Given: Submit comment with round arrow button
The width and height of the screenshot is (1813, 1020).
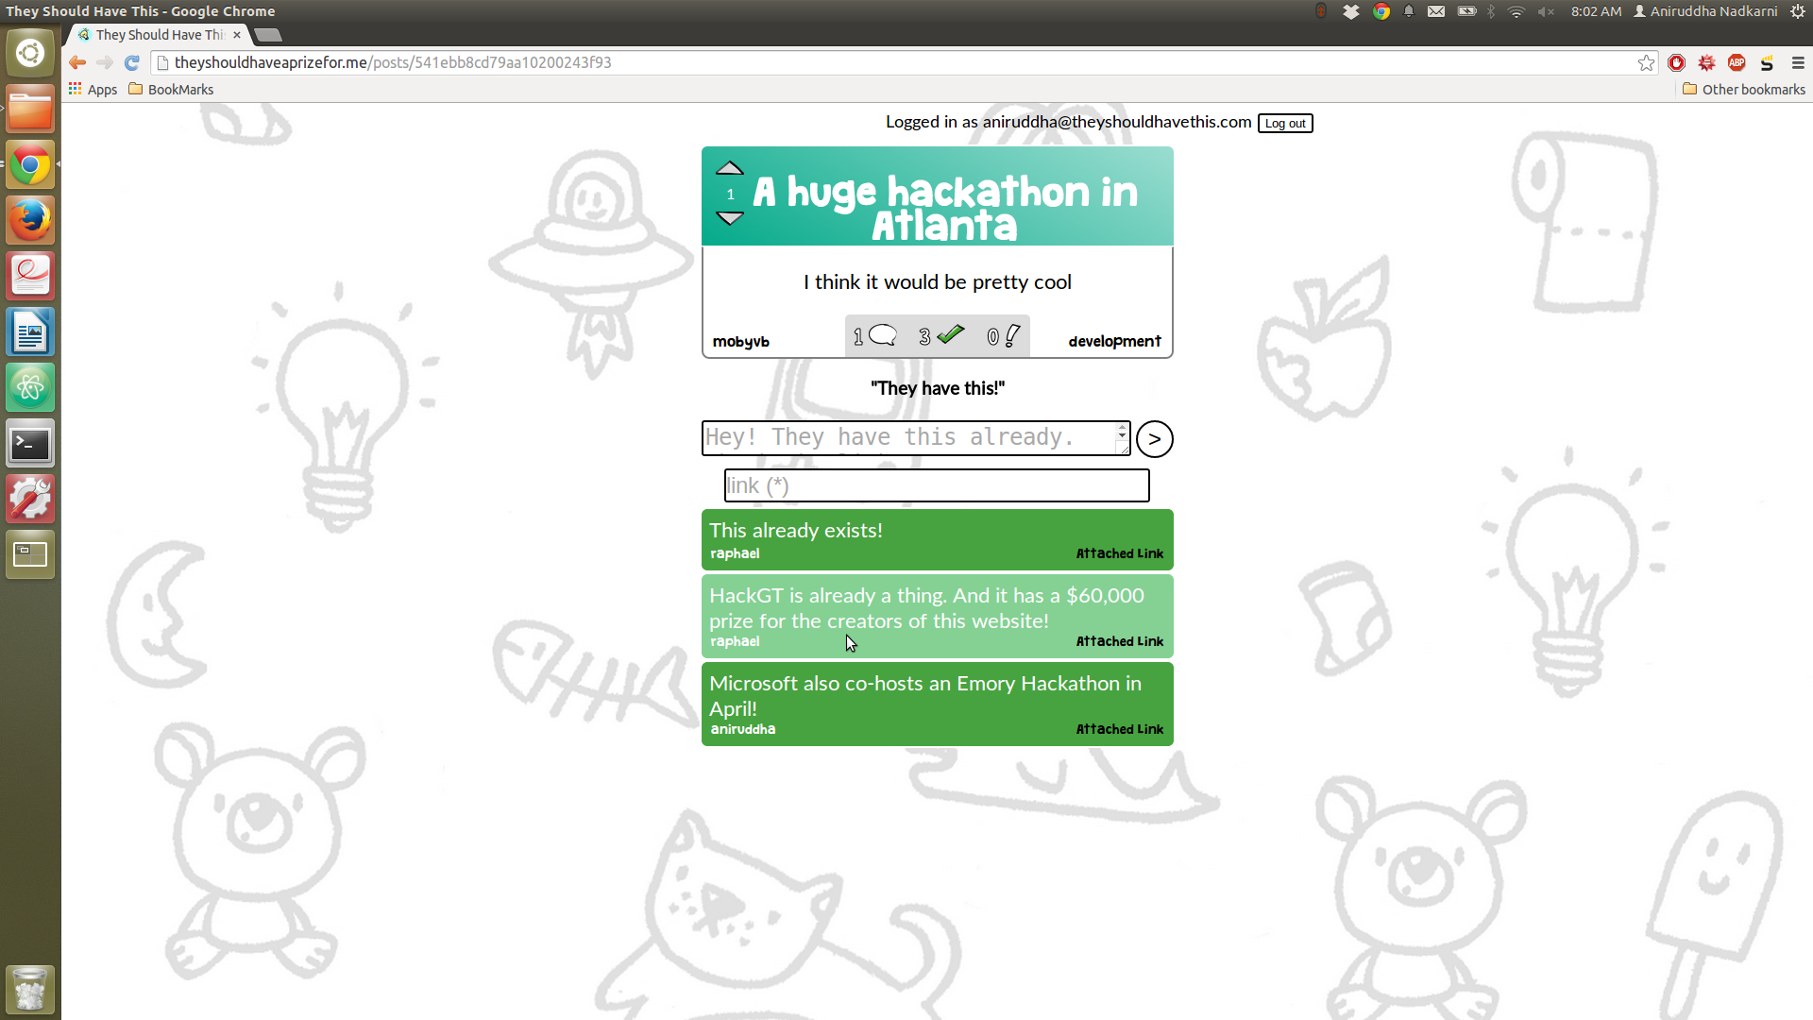Looking at the screenshot, I should (x=1154, y=439).
